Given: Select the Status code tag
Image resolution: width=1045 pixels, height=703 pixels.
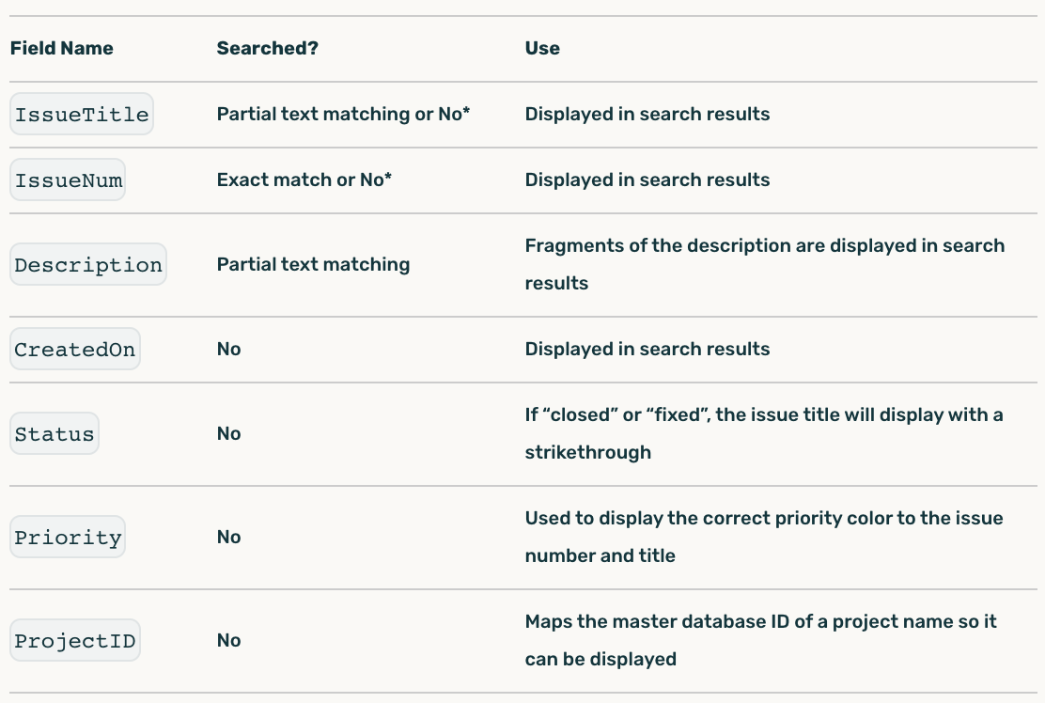Looking at the screenshot, I should [x=55, y=434].
